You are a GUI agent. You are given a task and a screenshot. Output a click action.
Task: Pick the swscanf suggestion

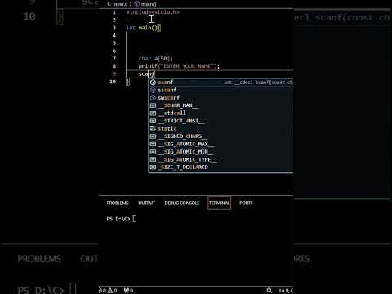click(x=221, y=97)
